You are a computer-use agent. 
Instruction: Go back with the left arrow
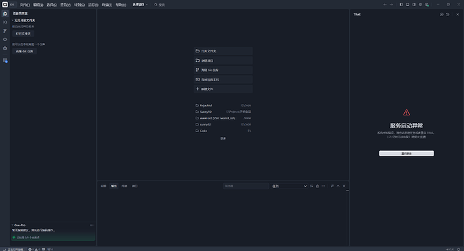tap(385, 5)
